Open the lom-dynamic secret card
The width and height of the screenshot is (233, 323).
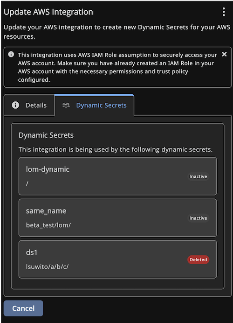coord(117,176)
